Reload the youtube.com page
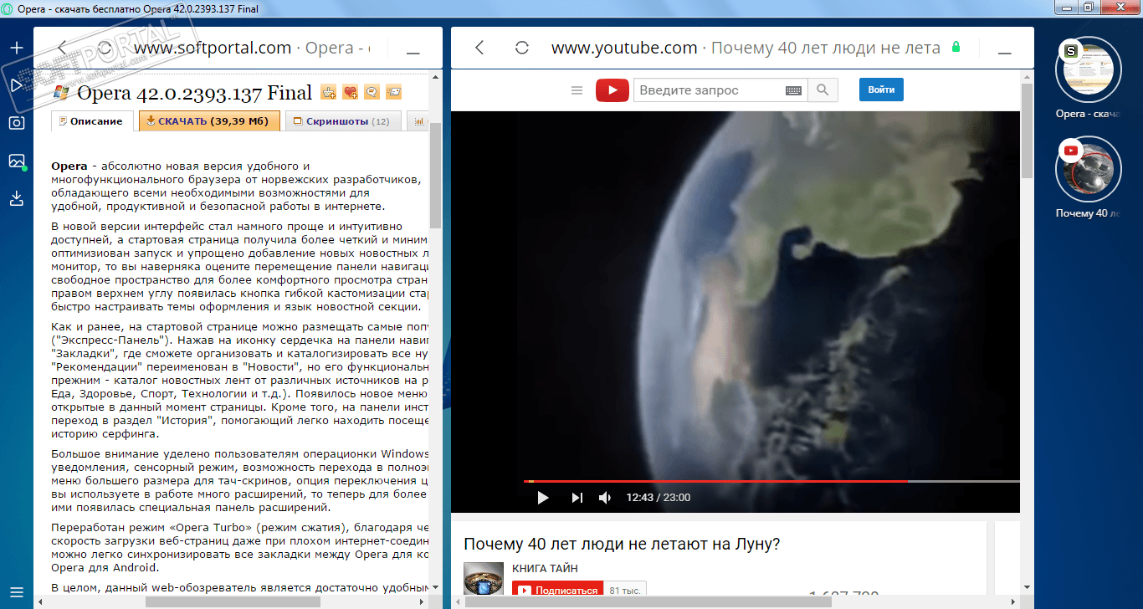 522,48
